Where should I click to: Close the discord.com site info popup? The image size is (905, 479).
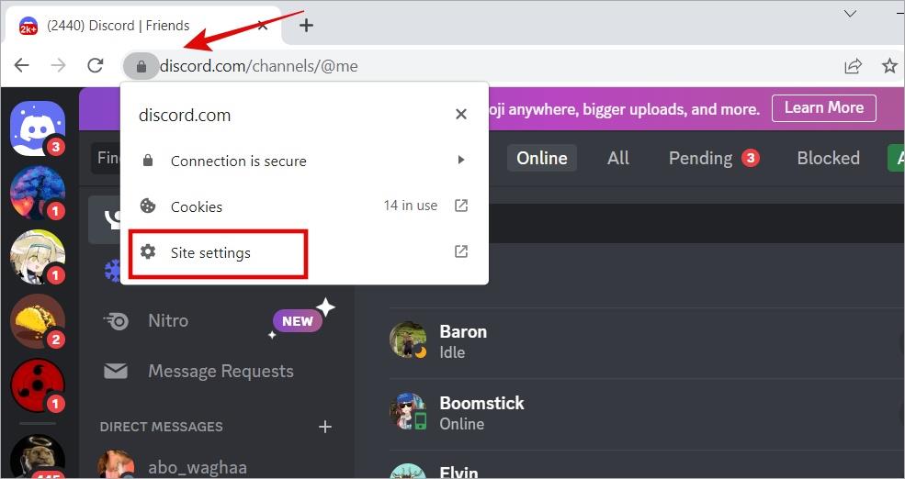tap(460, 114)
